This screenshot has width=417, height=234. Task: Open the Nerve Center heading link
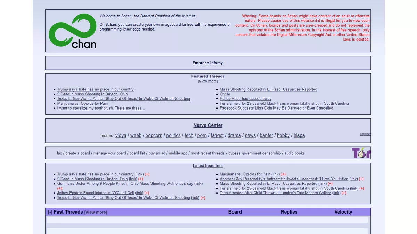(x=208, y=125)
